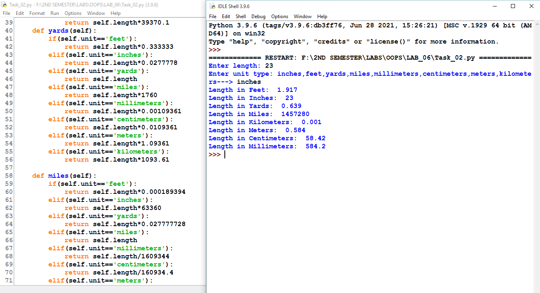Open the Help menu in IDLE Shell

click(322, 17)
